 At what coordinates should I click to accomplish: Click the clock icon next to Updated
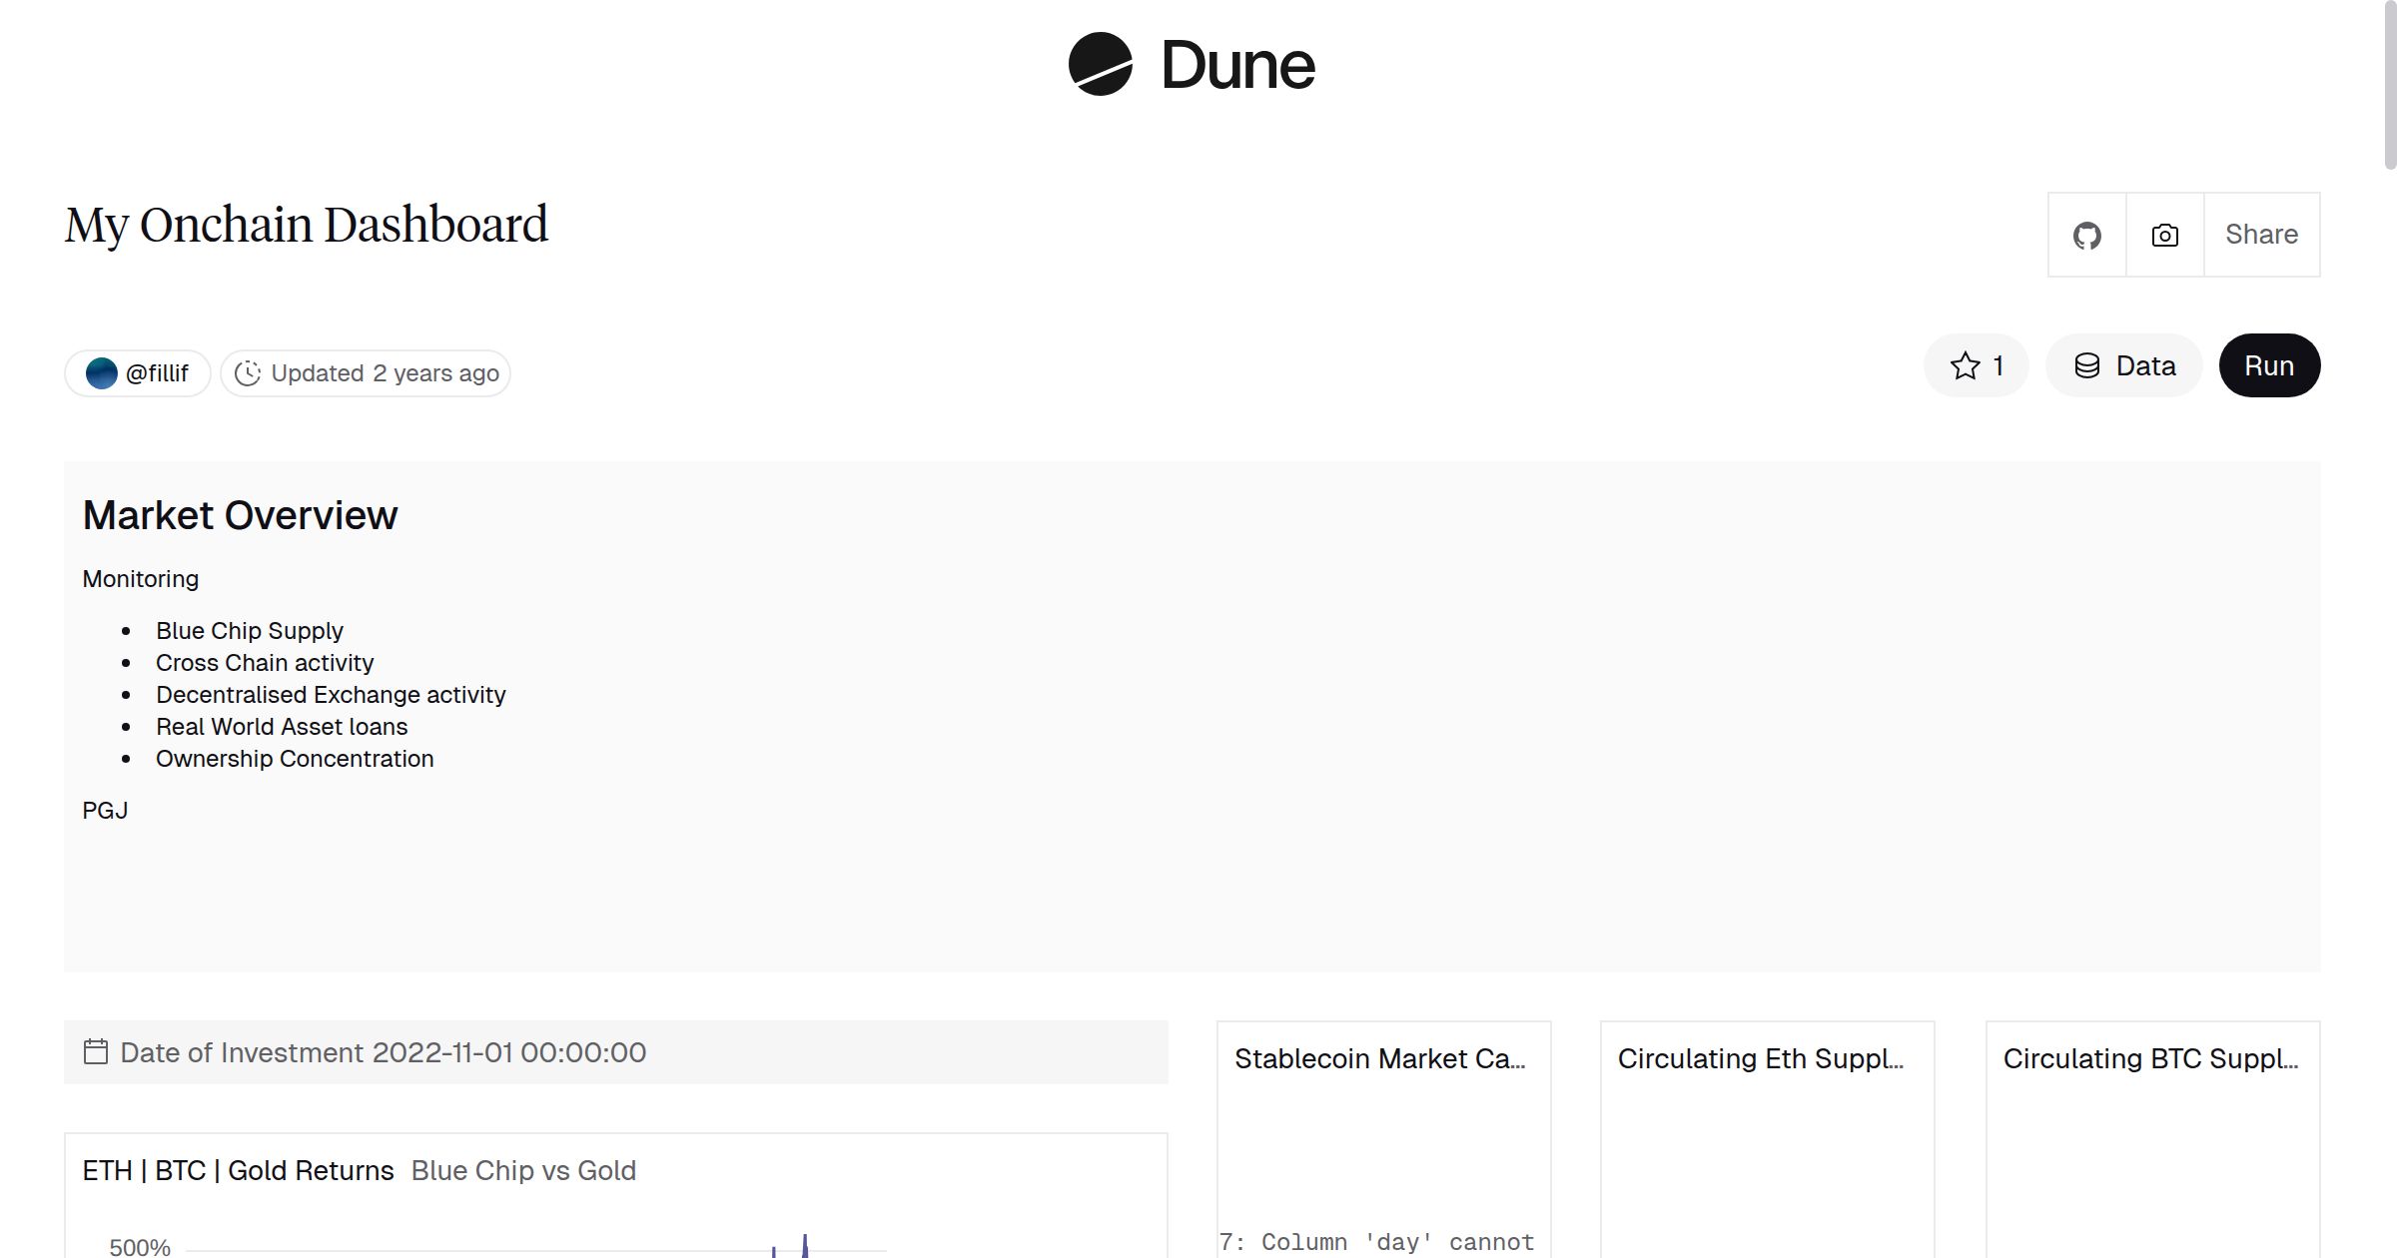[x=249, y=372]
